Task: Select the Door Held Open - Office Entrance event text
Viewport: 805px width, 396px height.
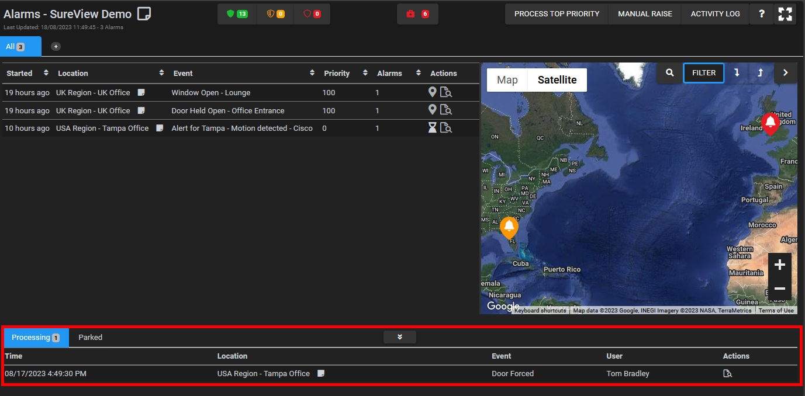Action: [228, 110]
